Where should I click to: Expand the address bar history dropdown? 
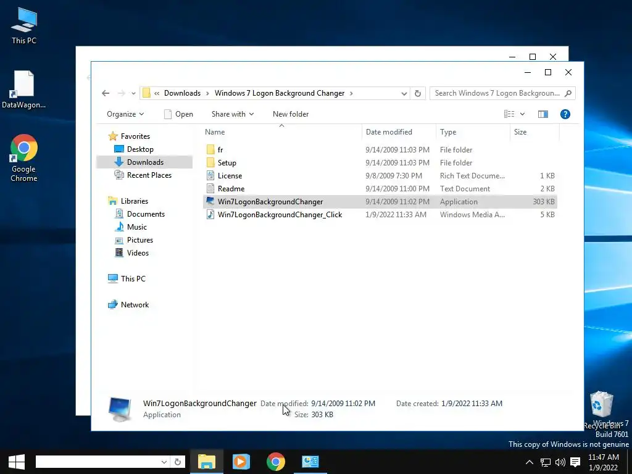404,94
